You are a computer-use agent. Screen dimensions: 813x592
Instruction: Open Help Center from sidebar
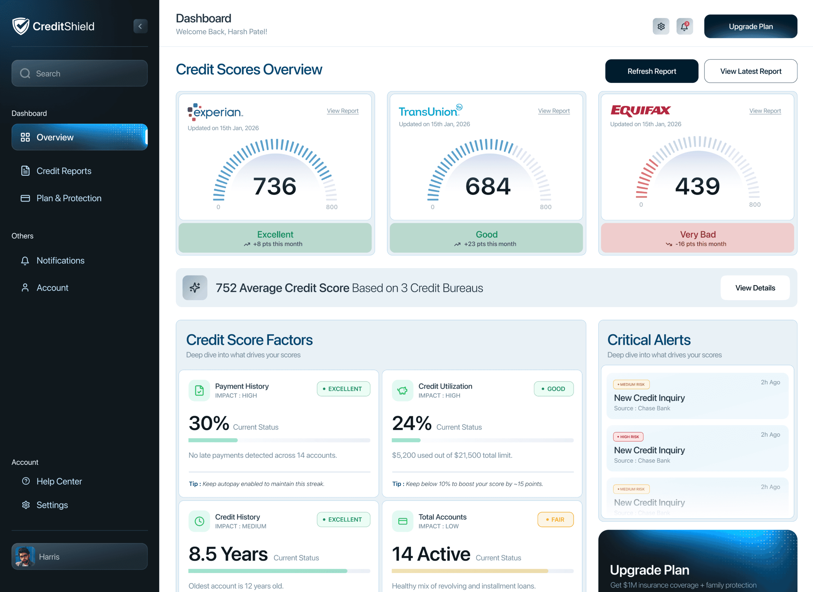coord(59,481)
